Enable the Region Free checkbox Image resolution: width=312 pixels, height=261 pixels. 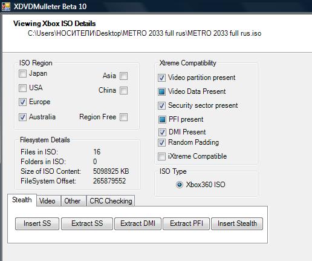[x=123, y=117]
